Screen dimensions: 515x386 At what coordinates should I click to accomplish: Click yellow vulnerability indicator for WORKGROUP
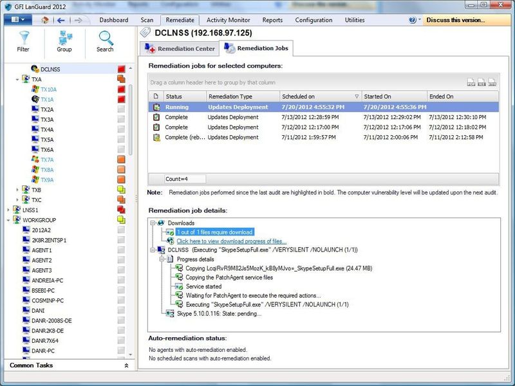coord(121,219)
